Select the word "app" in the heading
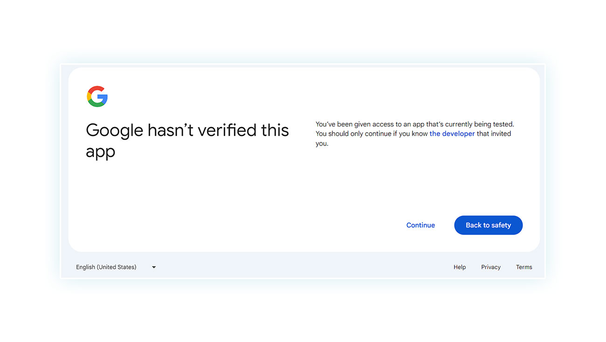Image resolution: width=606 pixels, height=342 pixels. (100, 153)
